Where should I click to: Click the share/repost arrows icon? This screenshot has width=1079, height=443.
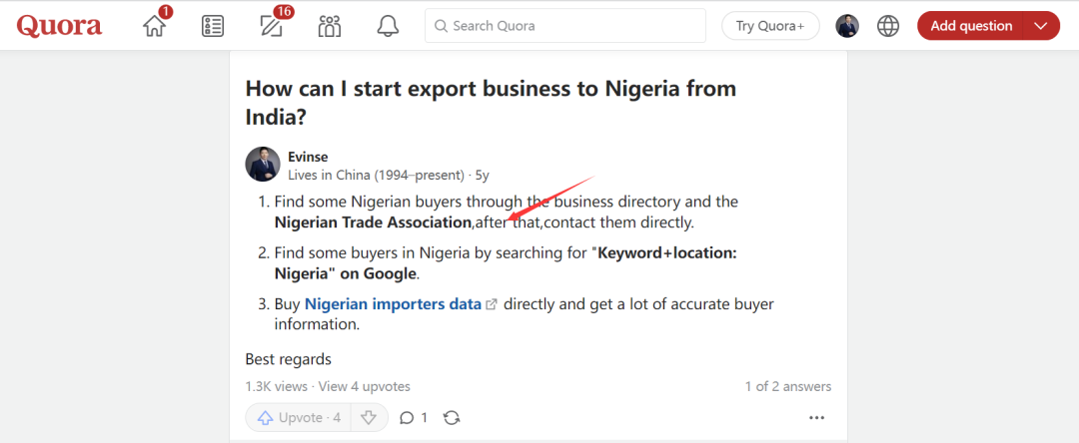pos(452,418)
